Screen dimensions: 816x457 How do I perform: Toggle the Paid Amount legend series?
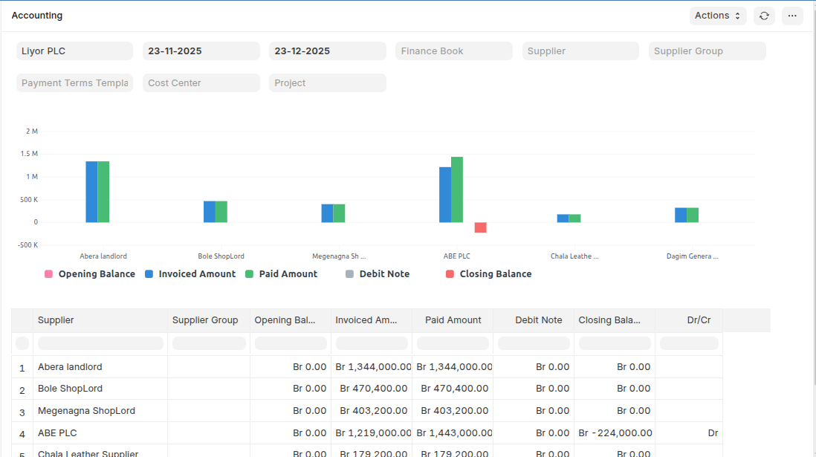tap(281, 274)
